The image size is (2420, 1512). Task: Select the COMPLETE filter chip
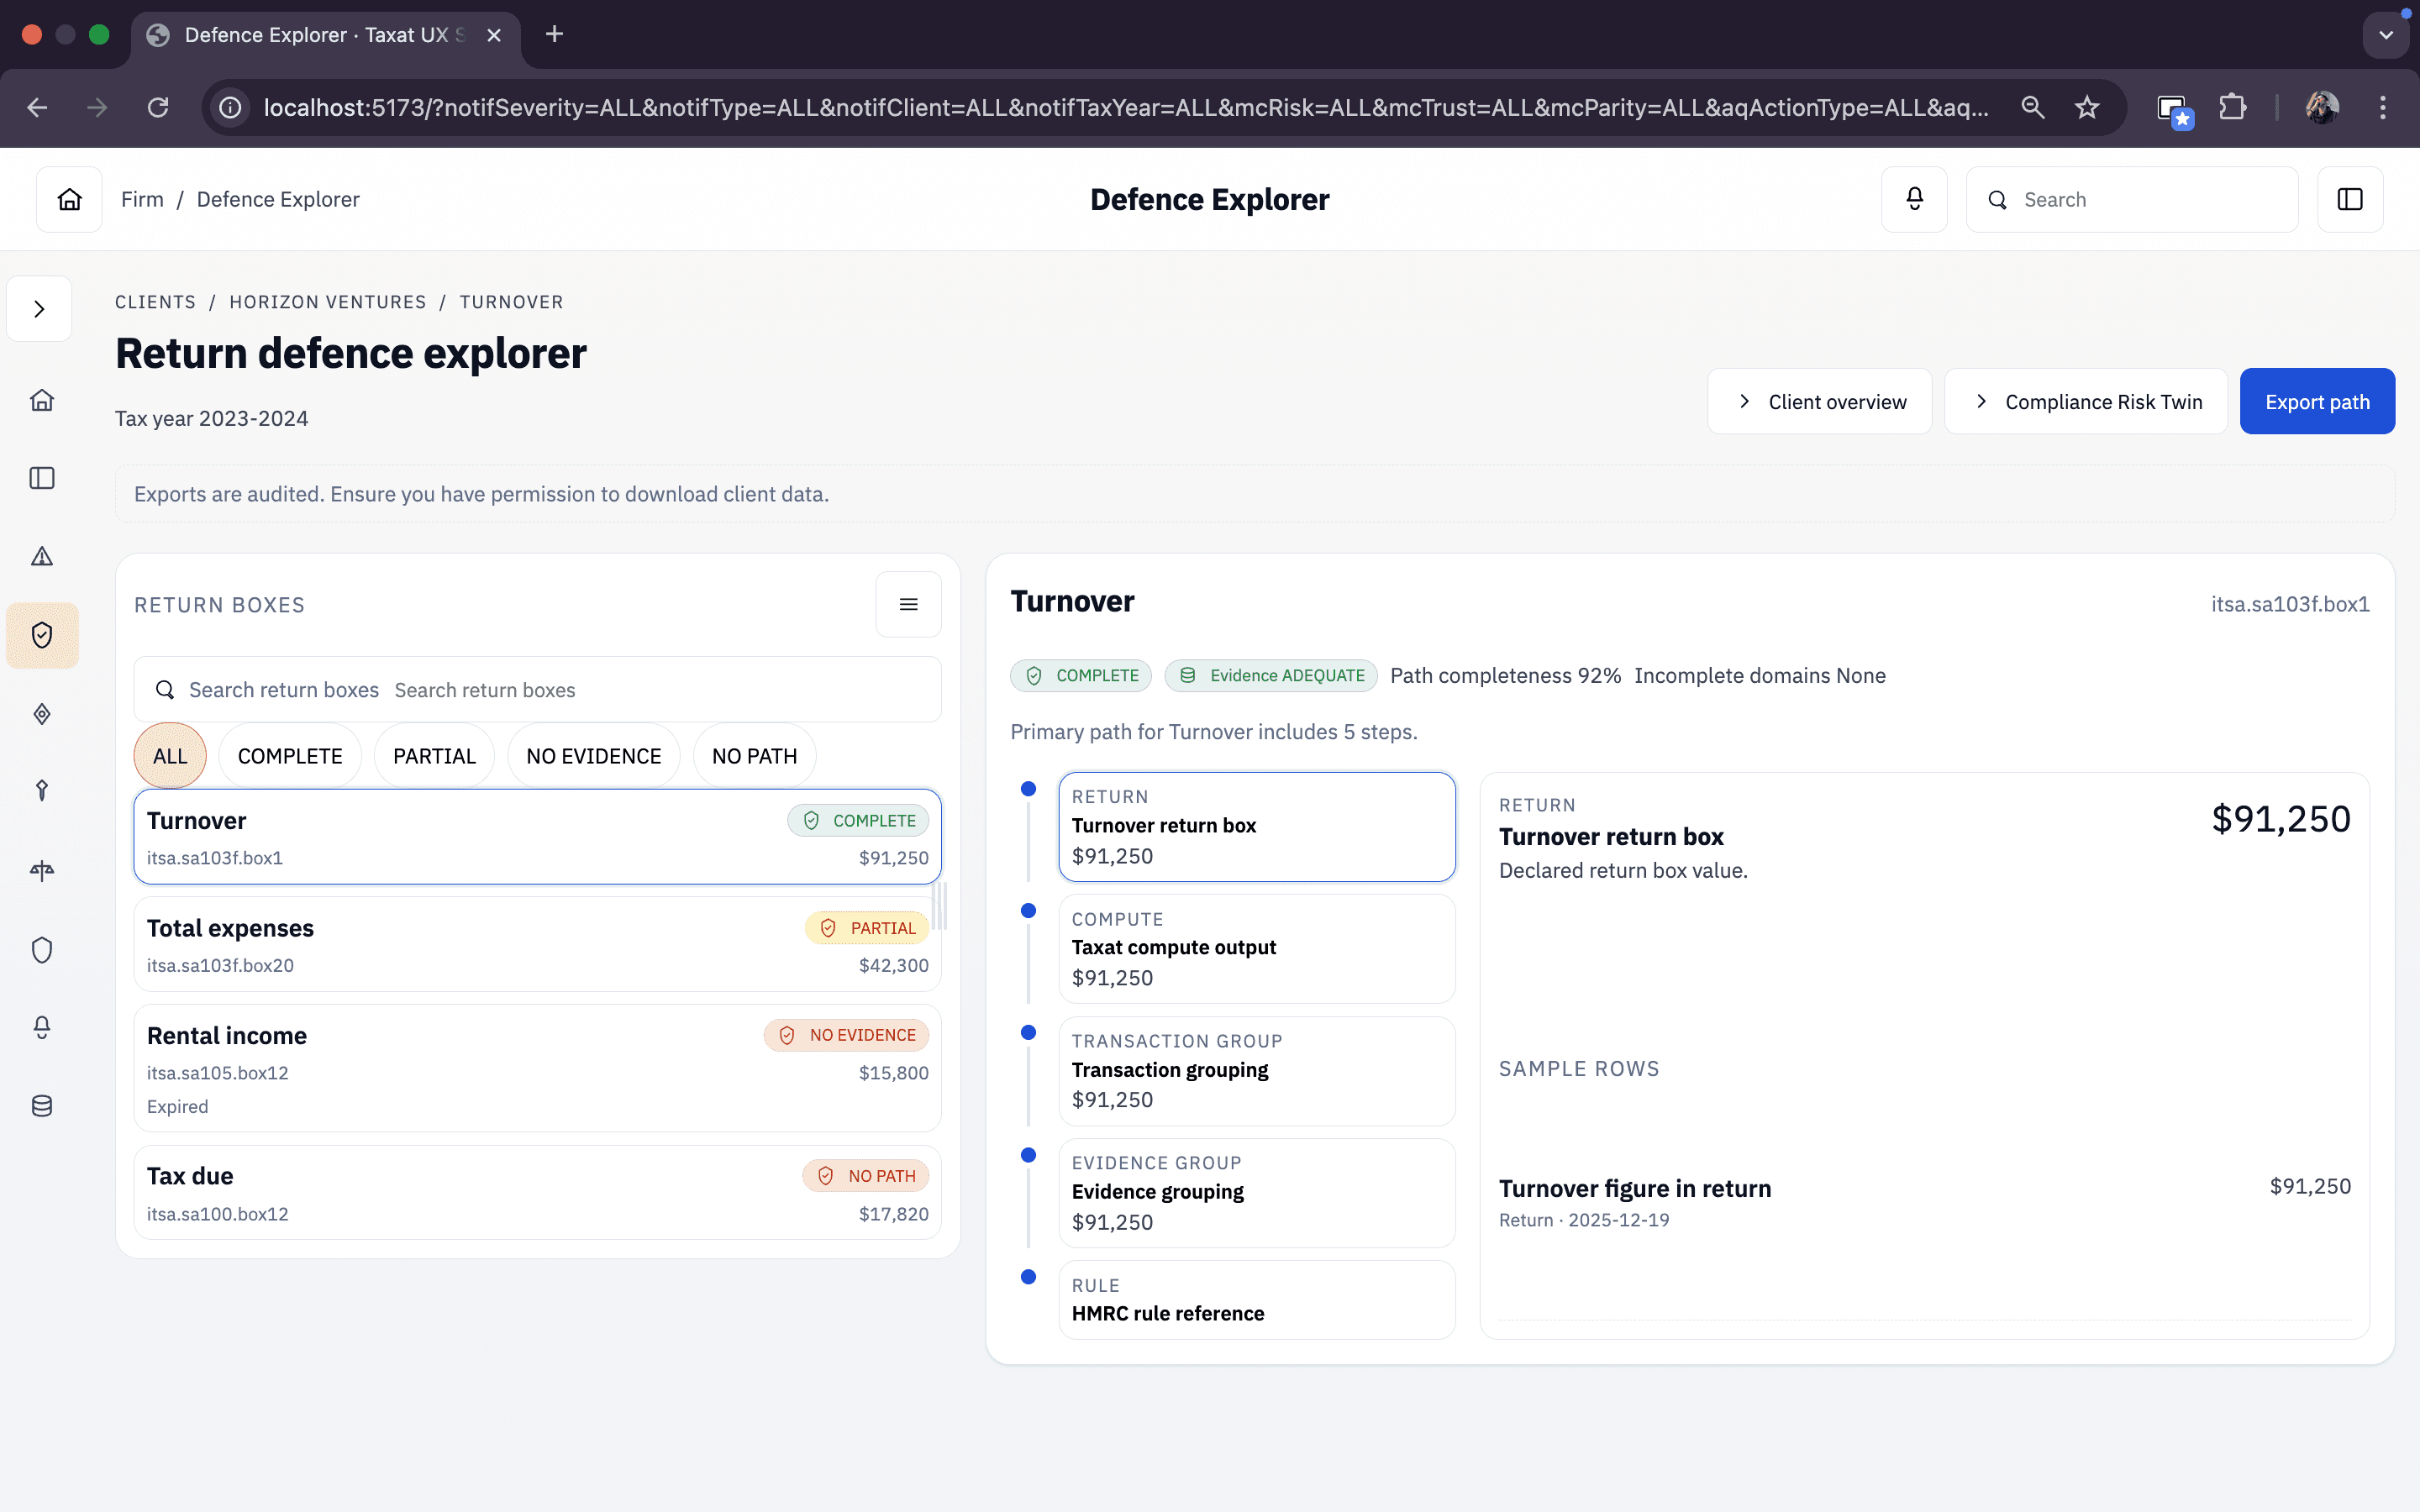click(289, 756)
